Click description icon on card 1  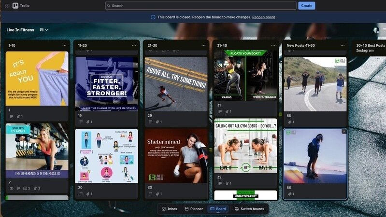(11, 117)
